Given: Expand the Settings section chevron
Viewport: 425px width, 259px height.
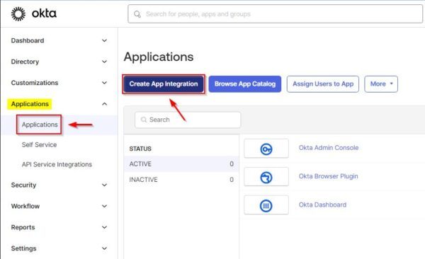Looking at the screenshot, I should pyautogui.click(x=104, y=248).
